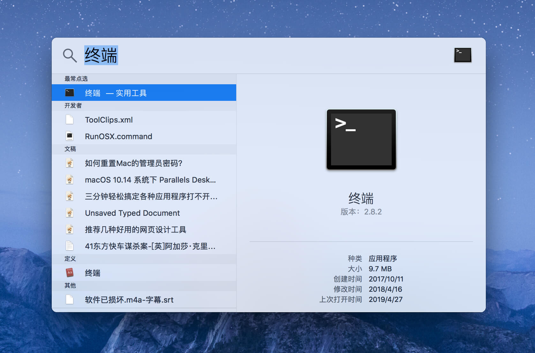The height and width of the screenshot is (353, 535).
Task: Open 推荐几种好用的网页设计工具 document
Action: tap(144, 229)
